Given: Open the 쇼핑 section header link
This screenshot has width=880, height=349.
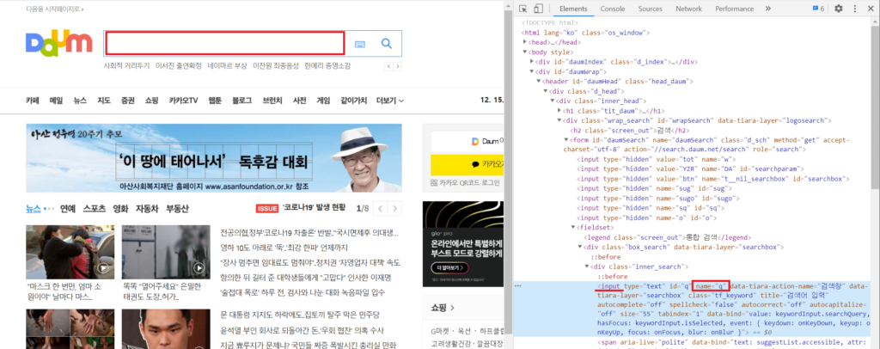Looking at the screenshot, I should coord(443,308).
